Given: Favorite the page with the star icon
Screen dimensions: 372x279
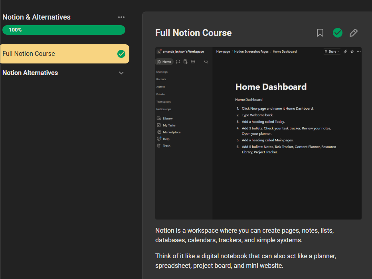Looking at the screenshot, I should click(352, 51).
